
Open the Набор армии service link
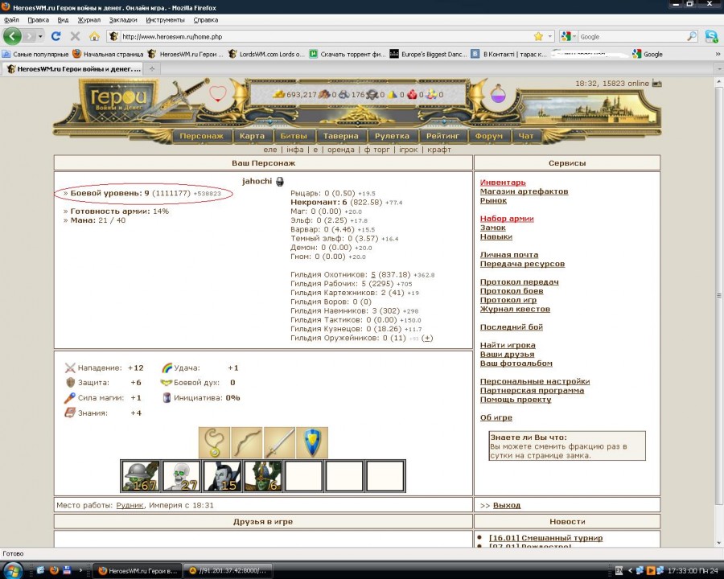[x=507, y=219]
